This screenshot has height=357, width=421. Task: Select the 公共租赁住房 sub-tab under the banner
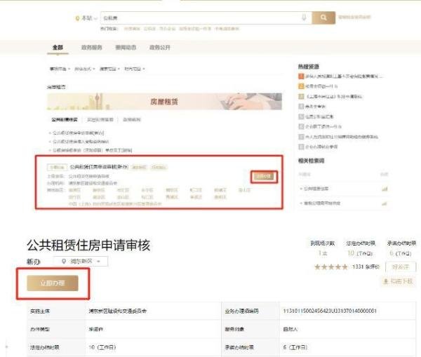pyautogui.click(x=65, y=119)
